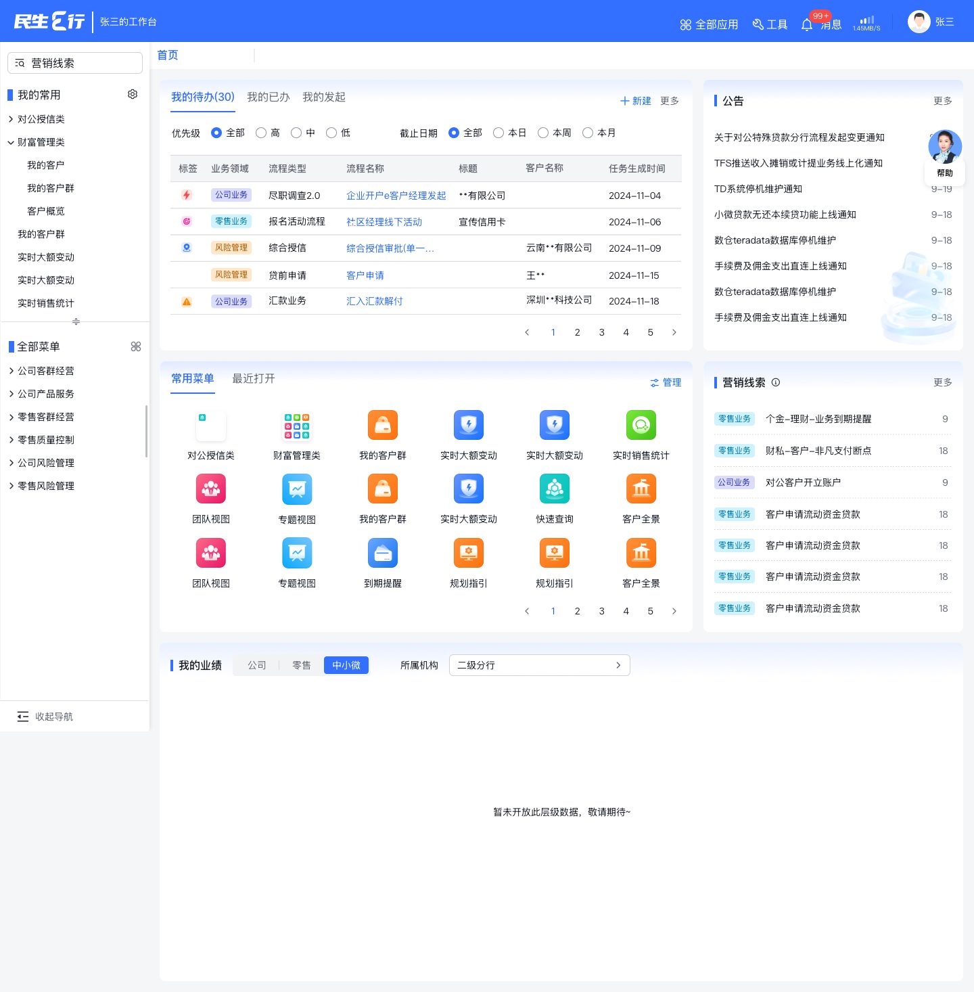Viewport: 974px width, 992px height.
Task: Click the sidebar panel resize handle
Action: pos(76,321)
